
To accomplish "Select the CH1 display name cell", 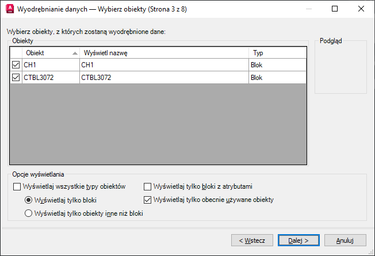I will click(x=164, y=65).
